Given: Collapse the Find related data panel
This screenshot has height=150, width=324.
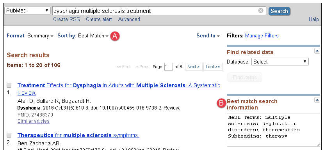Looking at the screenshot, I should 317,51.
